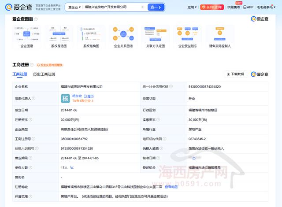Select the 房地产业 industry value
This screenshot has width=282, height=207.
pyautogui.click(x=195, y=129)
